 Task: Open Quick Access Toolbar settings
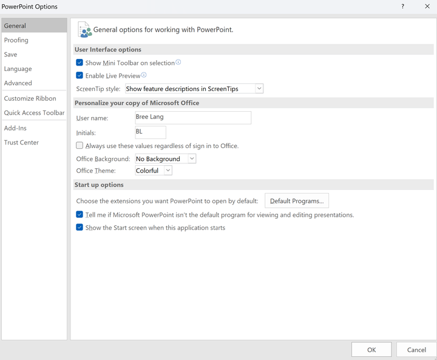(x=34, y=113)
